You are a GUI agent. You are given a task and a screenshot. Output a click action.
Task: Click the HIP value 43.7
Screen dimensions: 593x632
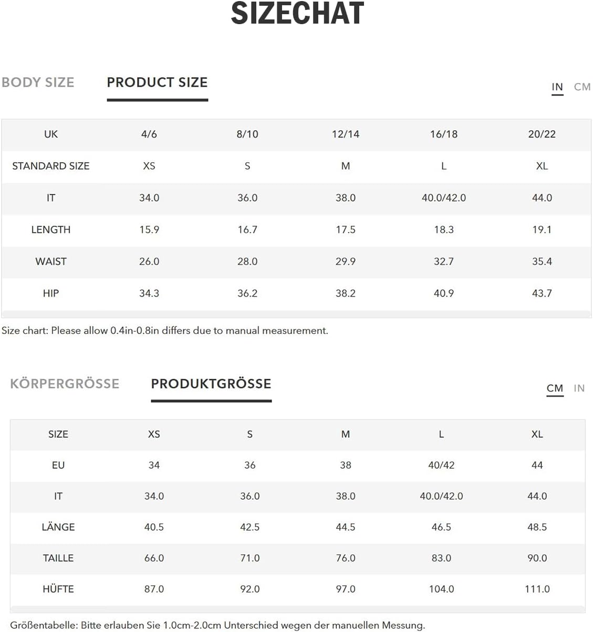(542, 293)
